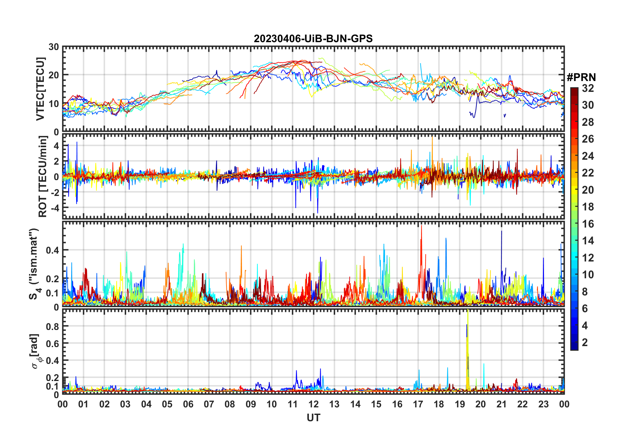This screenshot has height=438, width=627.
Task: Click hour label "17" on the UT axis
Action: [418, 404]
